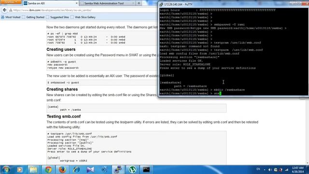Open a new tab with the plus button
This screenshot has width=309, height=174.
tap(139, 3)
